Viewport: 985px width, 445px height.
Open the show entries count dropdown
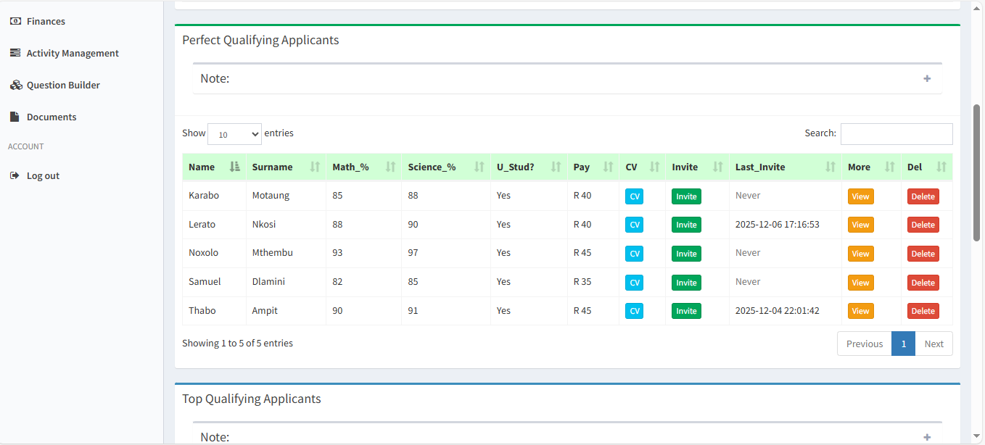click(x=234, y=134)
